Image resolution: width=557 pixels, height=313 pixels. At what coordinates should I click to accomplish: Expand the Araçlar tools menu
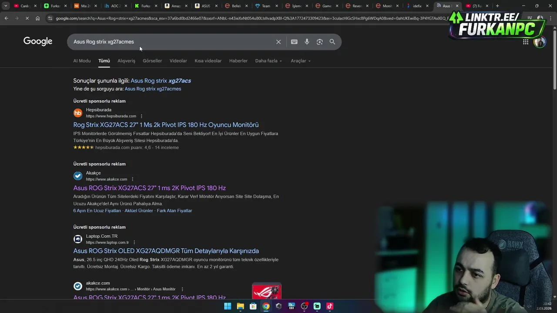point(301,61)
